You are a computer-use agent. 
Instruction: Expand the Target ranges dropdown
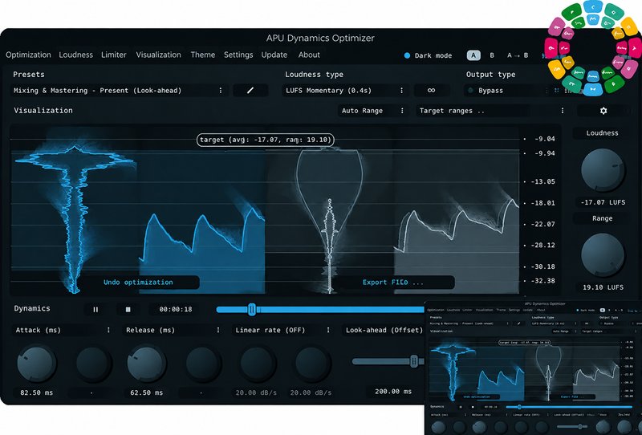tap(493, 111)
